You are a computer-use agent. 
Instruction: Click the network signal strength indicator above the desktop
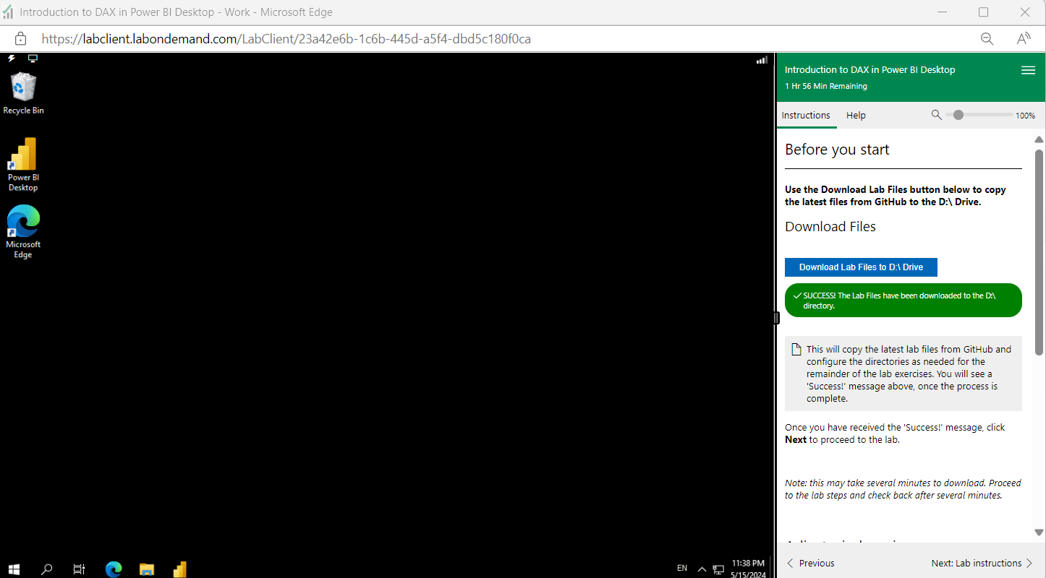point(761,60)
